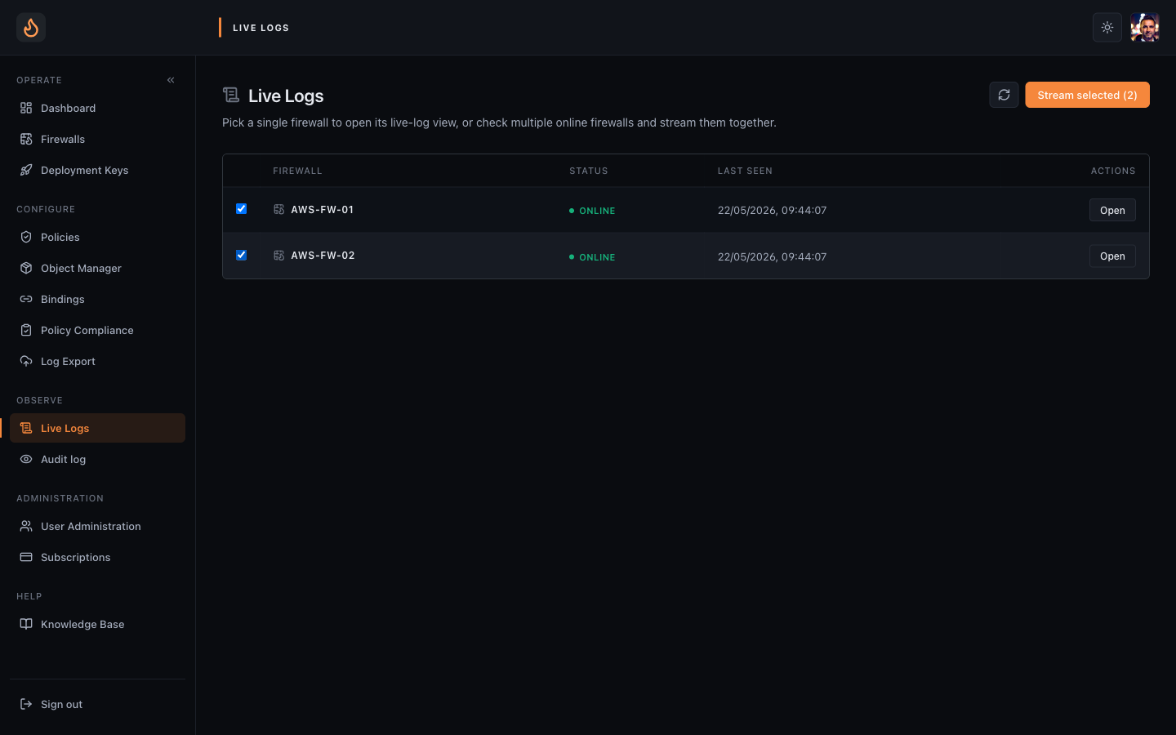Click the STATUS column header

point(589,171)
